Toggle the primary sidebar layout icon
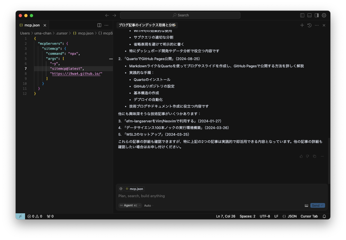This screenshot has width=346, height=240. tap(302, 15)
